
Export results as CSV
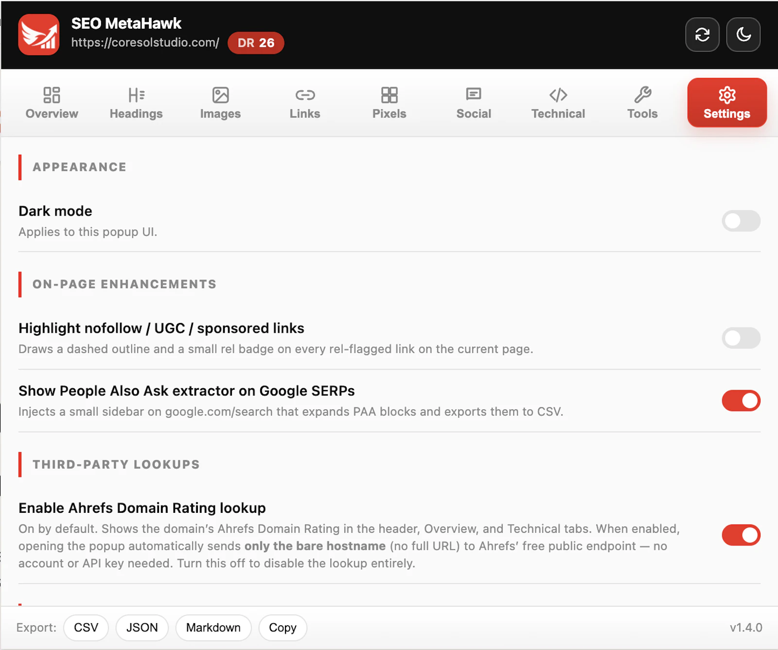point(86,628)
